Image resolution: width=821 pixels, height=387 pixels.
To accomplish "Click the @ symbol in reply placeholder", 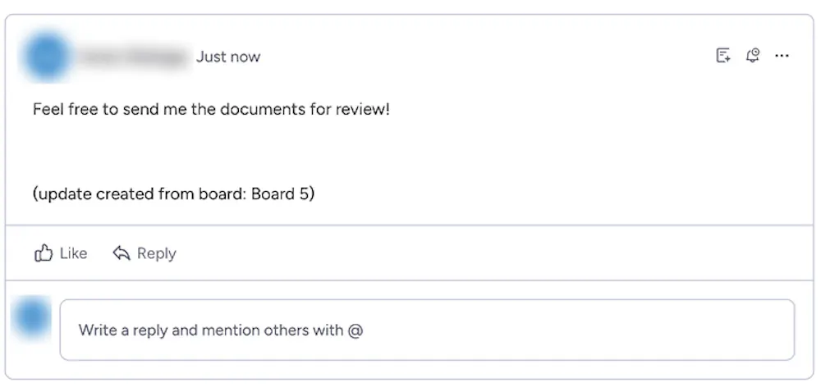I will (355, 330).
